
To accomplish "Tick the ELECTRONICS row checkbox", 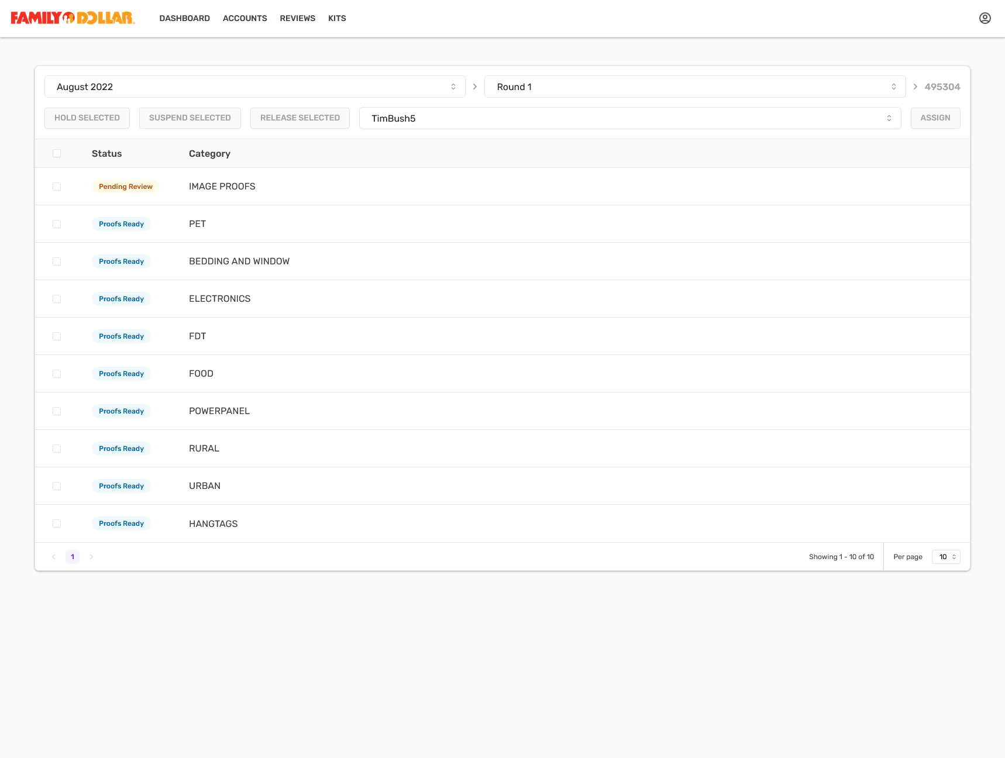I will (x=57, y=299).
